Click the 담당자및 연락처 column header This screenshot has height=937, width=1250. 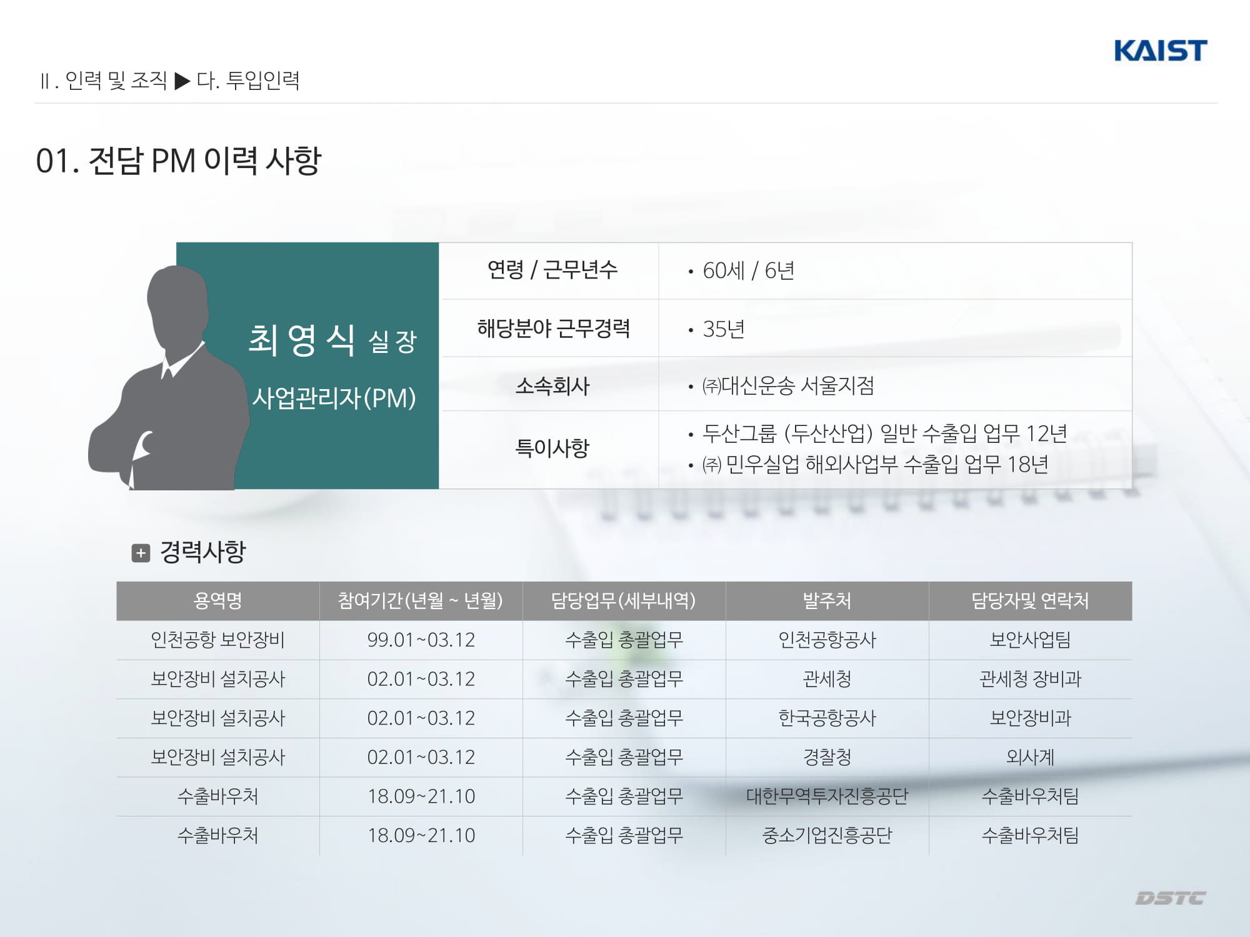[x=1030, y=601]
